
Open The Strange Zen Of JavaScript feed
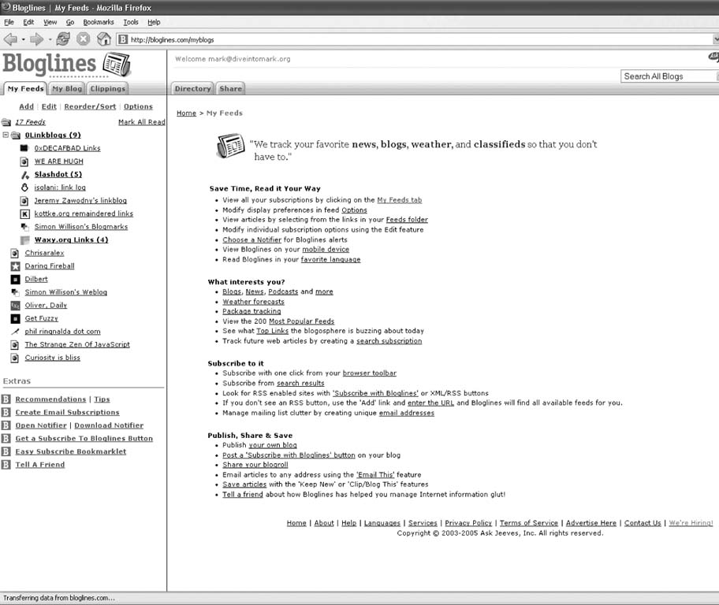[x=77, y=344]
